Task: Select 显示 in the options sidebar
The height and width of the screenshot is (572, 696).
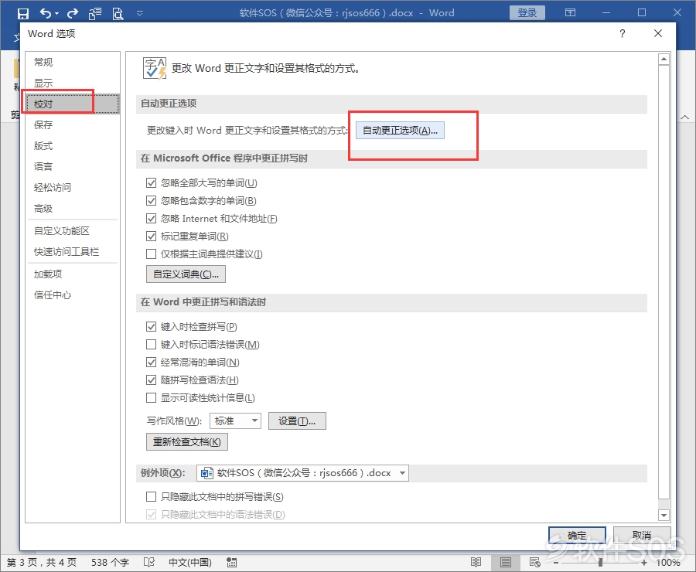Action: tap(73, 83)
